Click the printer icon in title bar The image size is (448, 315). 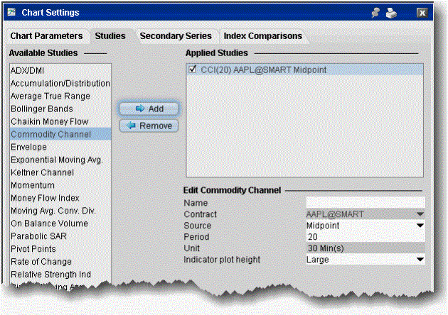390,13
